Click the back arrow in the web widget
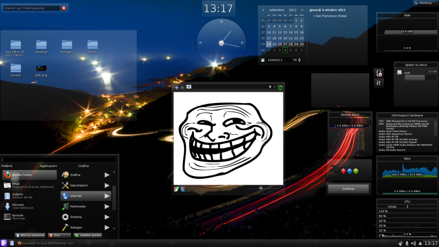 [176, 87]
